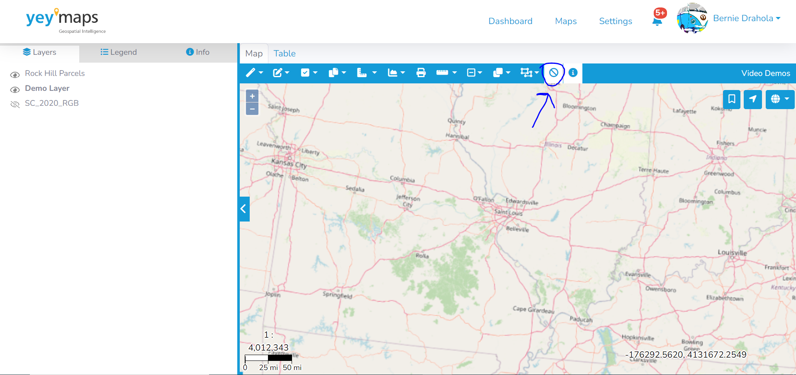Click the circled cancel (ban) tool icon
Viewport: 796px width, 375px height.
[x=554, y=73]
